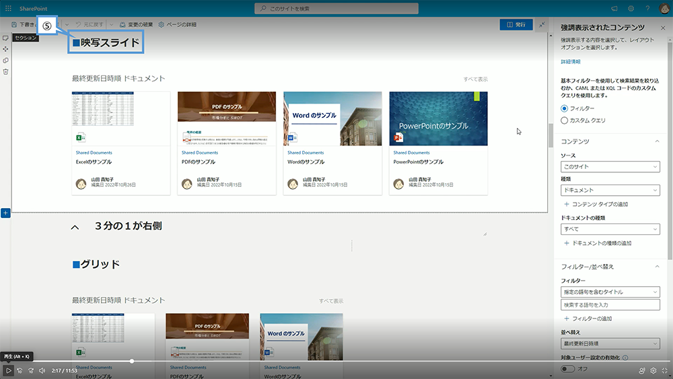Open the ソース dropdown showing このサイト

pyautogui.click(x=610, y=166)
